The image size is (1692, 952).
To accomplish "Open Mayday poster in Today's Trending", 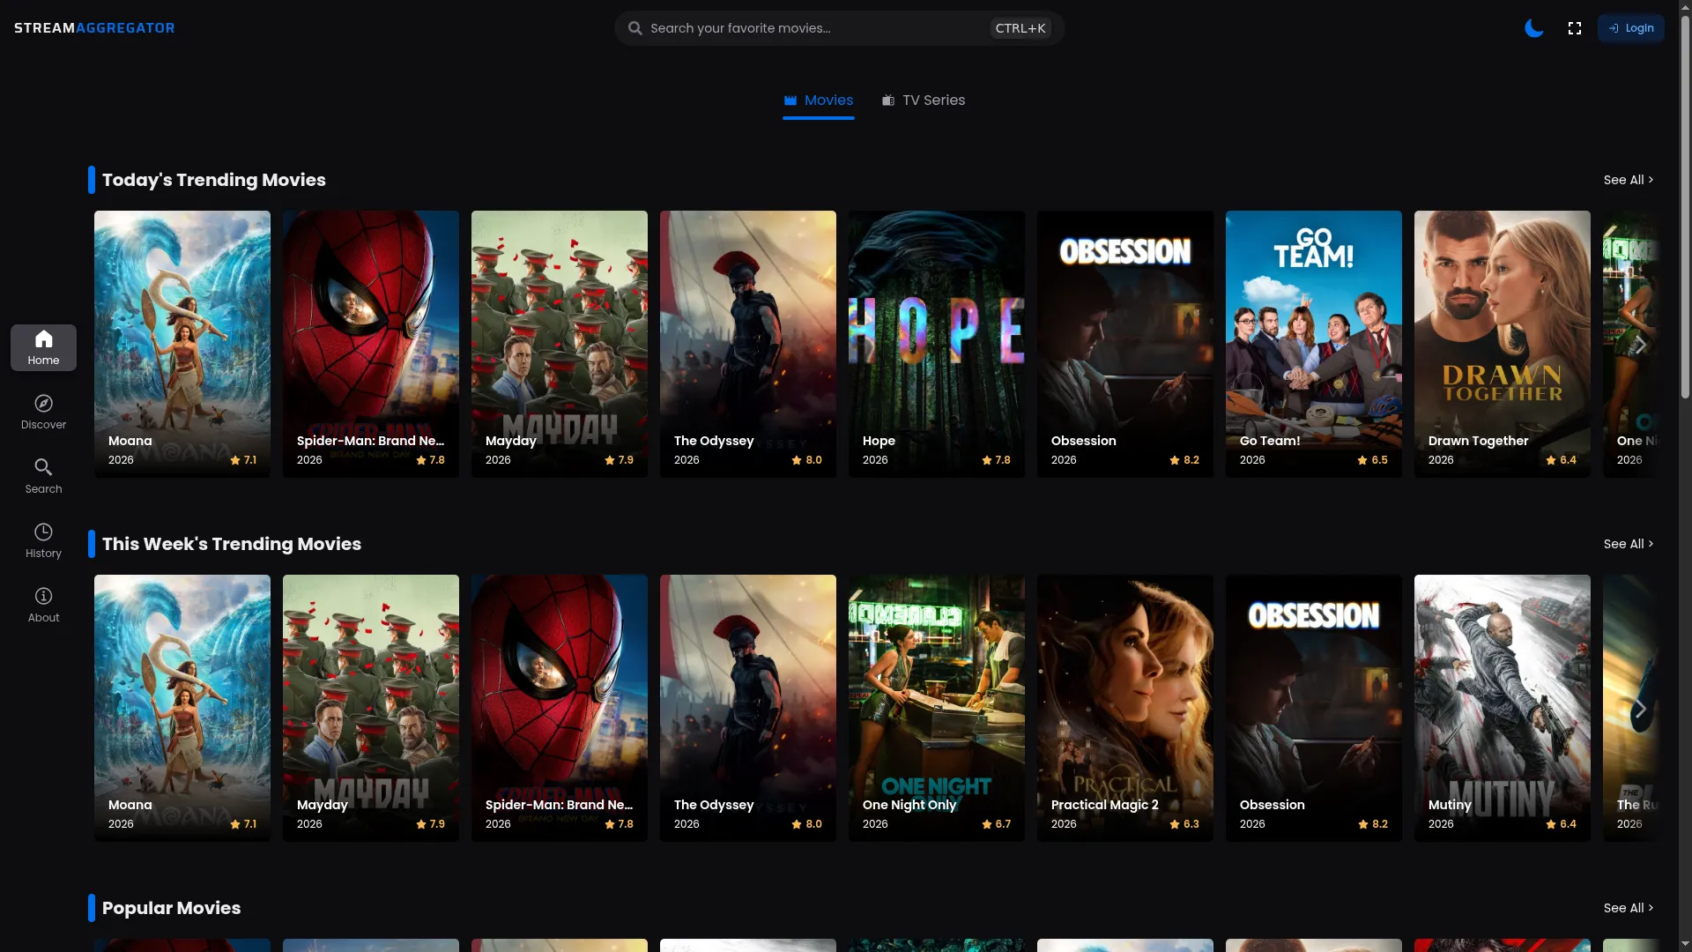I will point(560,344).
